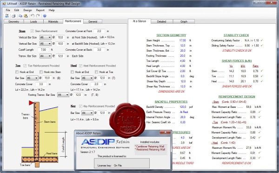Image resolution: width=279 pixels, height=173 pixels.
Task: Toggle Heel Reinforcement Provided checkbox
Action: (x=80, y=66)
